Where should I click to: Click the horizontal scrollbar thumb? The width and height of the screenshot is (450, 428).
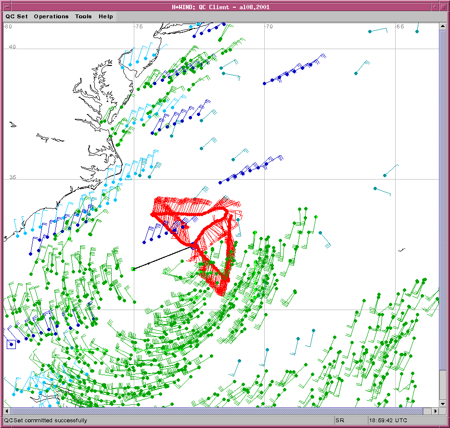pos(217,411)
